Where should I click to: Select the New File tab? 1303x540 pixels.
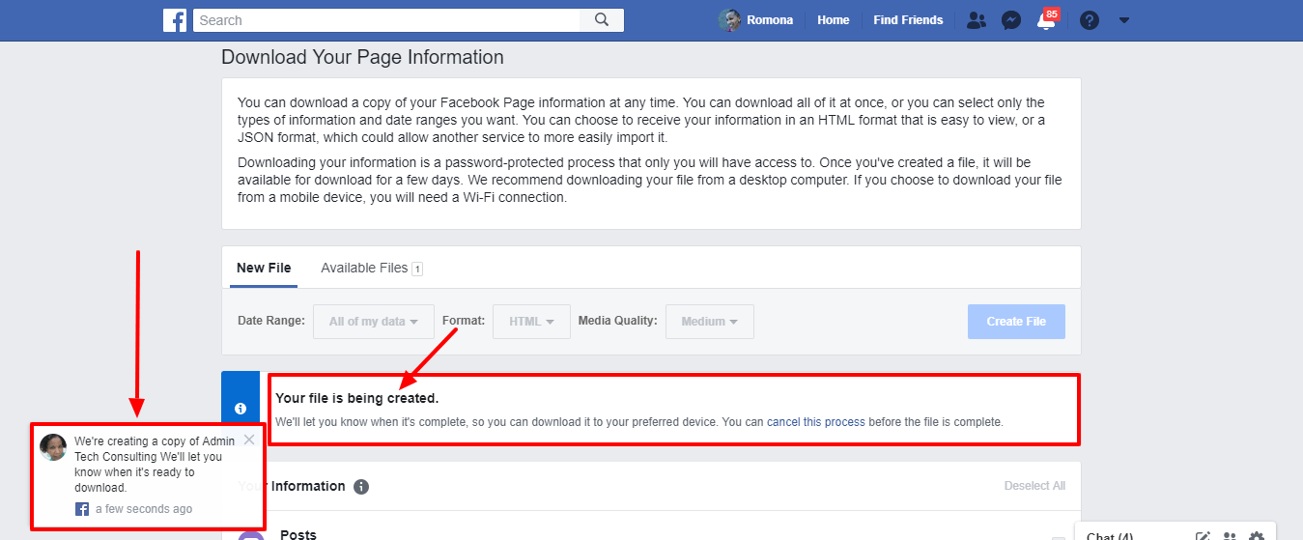264,268
